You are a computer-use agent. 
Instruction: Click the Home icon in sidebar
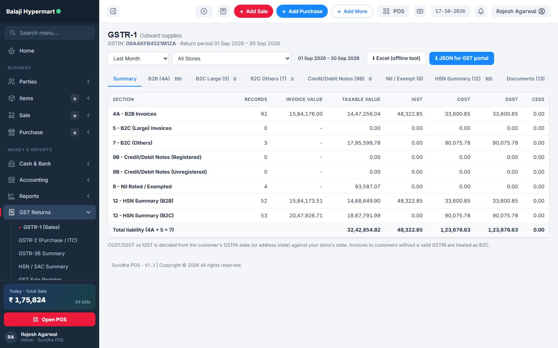(x=12, y=51)
